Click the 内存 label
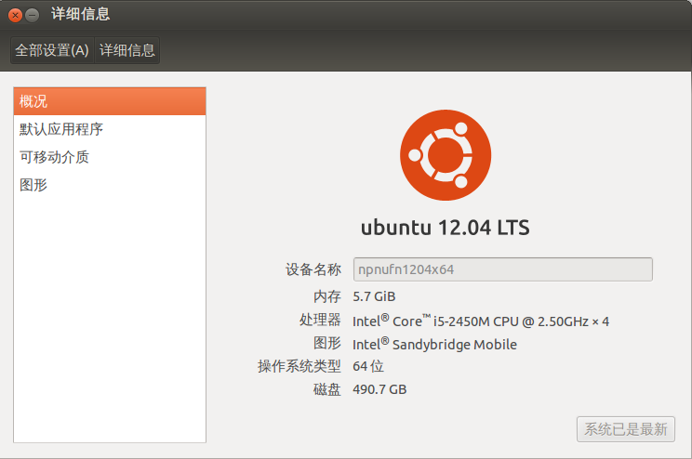This screenshot has height=459, width=692. click(327, 296)
